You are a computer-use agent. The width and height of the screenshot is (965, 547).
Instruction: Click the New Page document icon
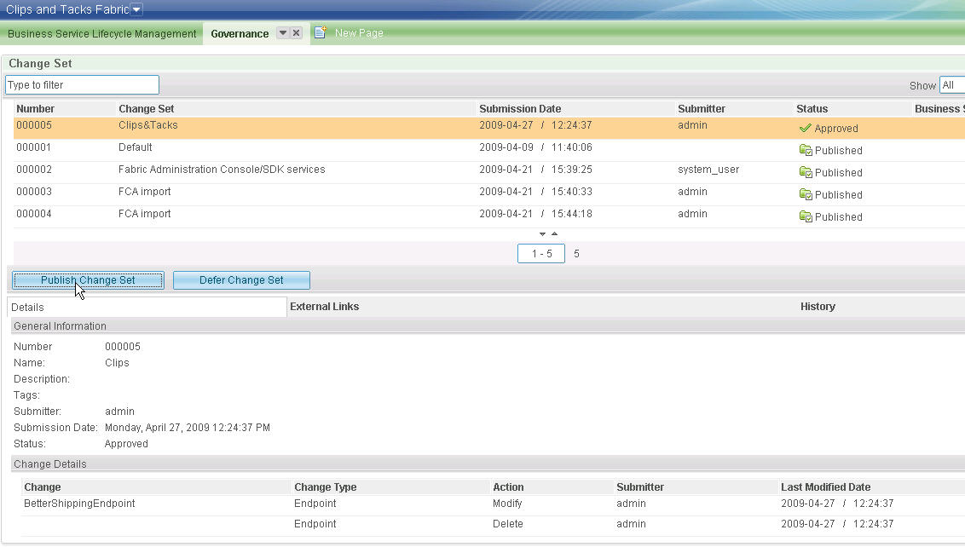(321, 32)
